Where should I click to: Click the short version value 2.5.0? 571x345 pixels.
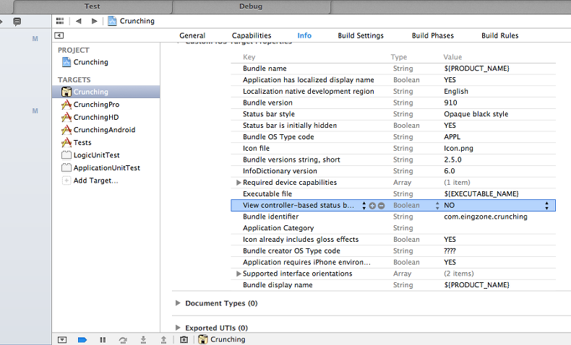[452, 160]
